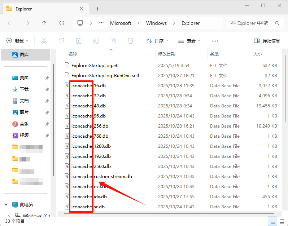The width and height of the screenshot is (288, 226).
Task: Go up one folder level
Action: tap(44, 23)
